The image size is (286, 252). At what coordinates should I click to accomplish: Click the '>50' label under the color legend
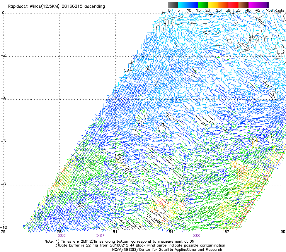coord(269,10)
